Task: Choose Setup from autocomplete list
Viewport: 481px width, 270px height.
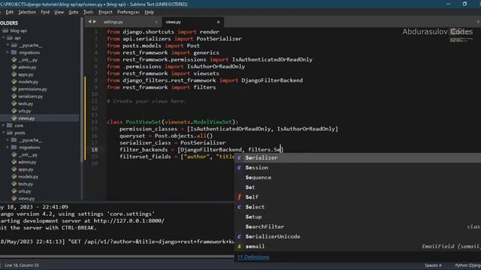Action: [358, 217]
